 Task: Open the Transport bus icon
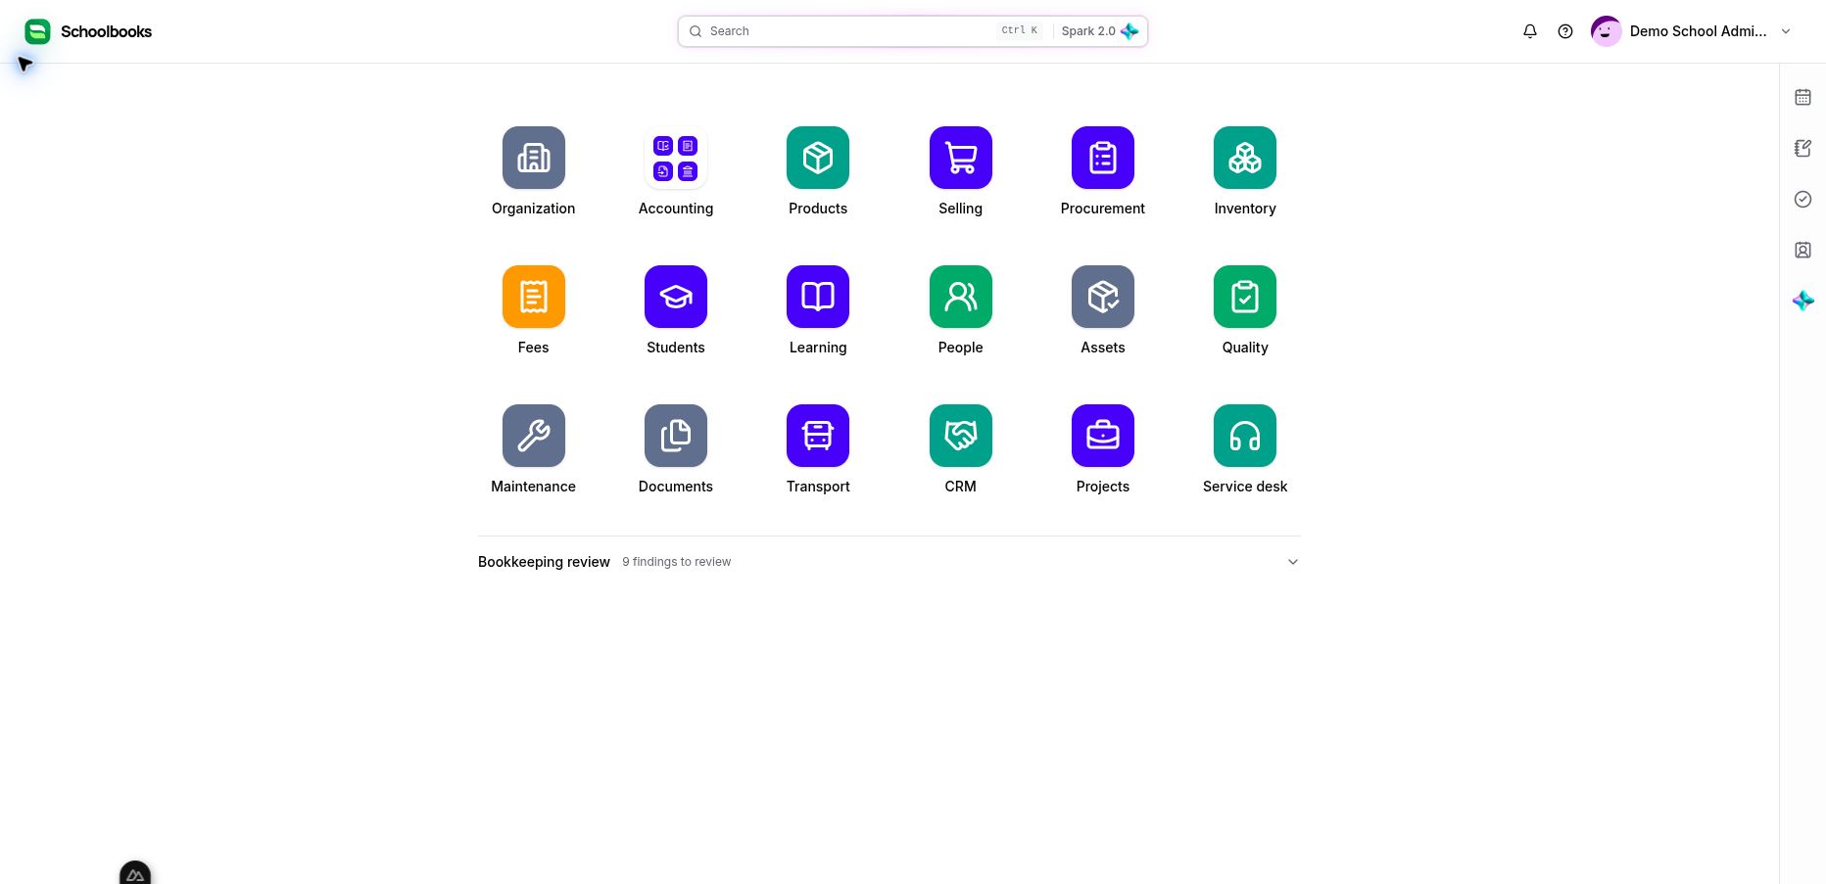(x=818, y=436)
